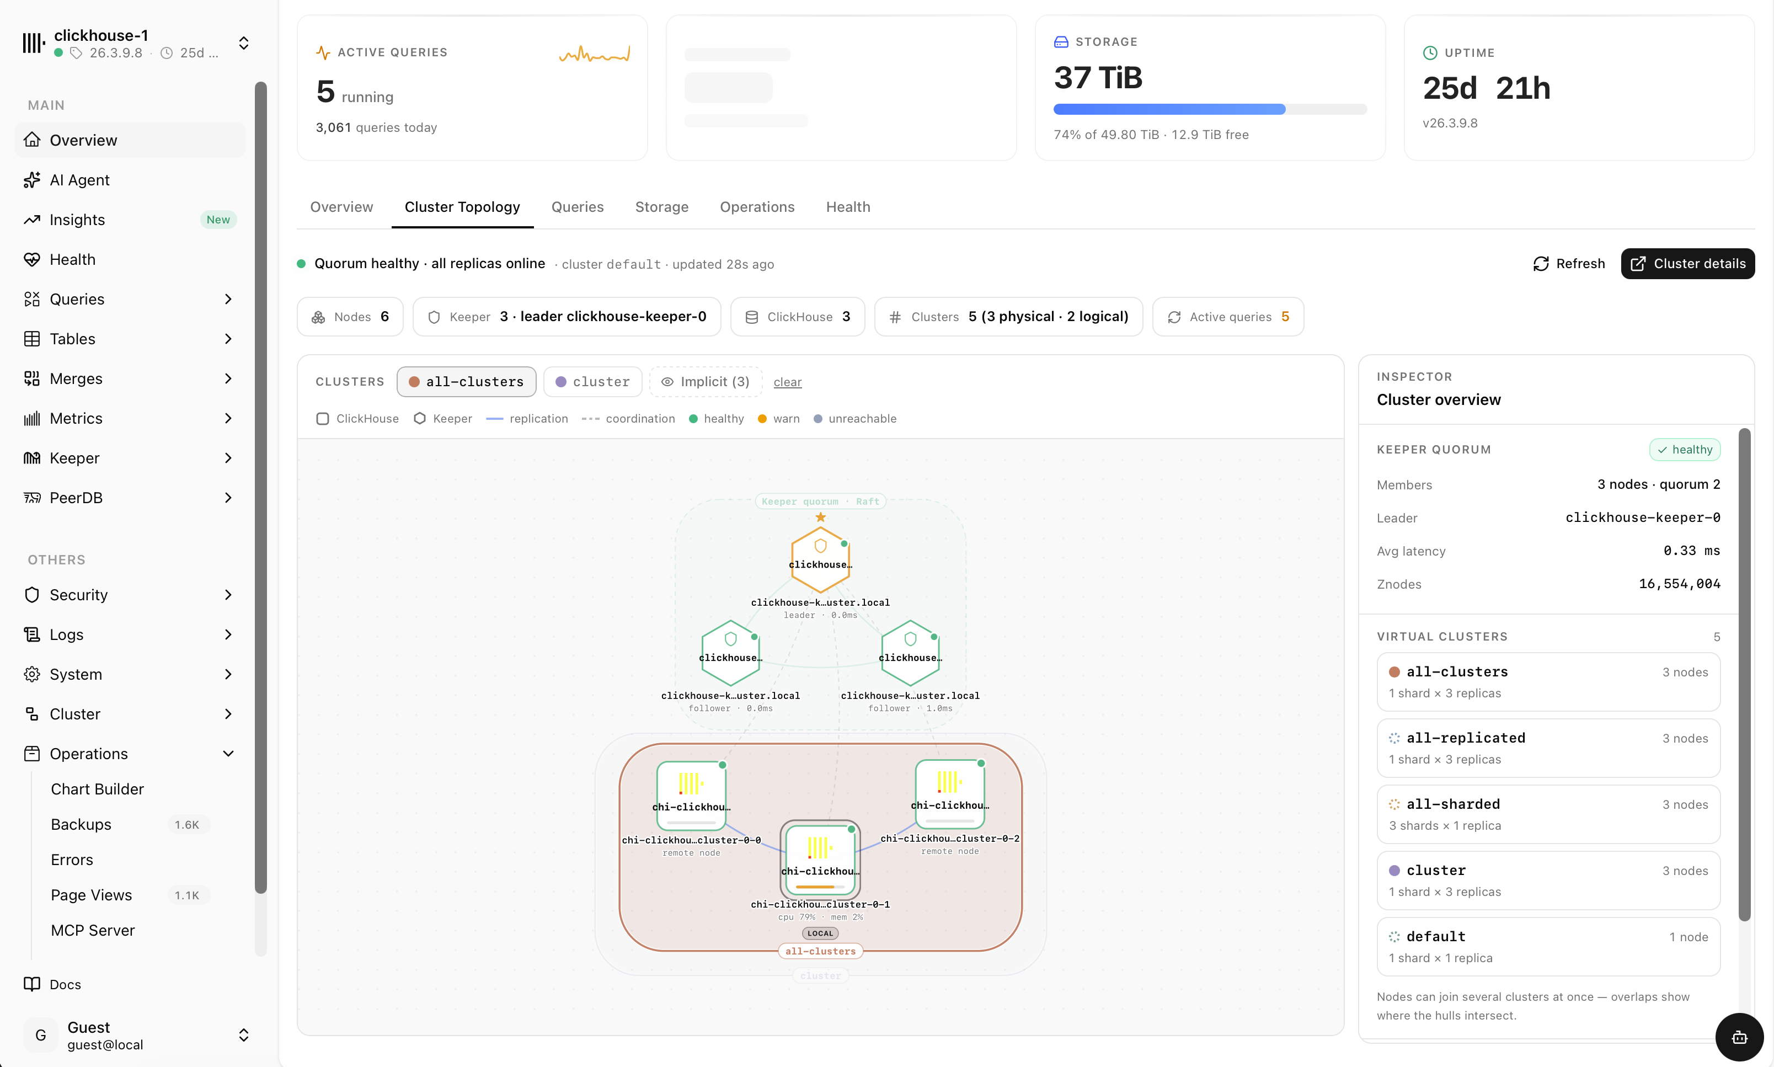Switch to the Operations tab
Image resolution: width=1774 pixels, height=1067 pixels.
click(x=757, y=207)
